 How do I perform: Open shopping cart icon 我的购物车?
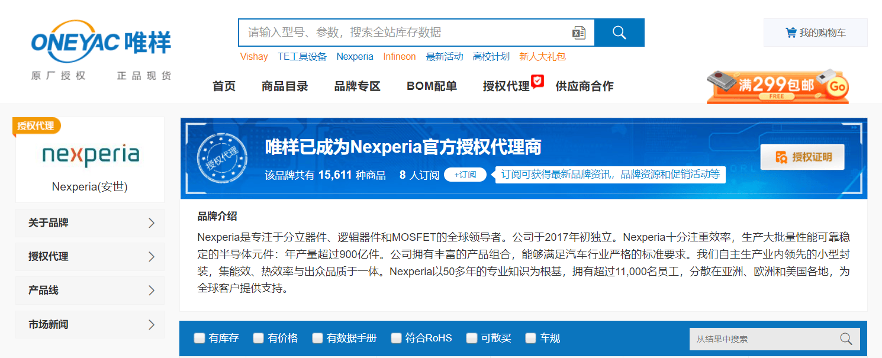pos(791,33)
